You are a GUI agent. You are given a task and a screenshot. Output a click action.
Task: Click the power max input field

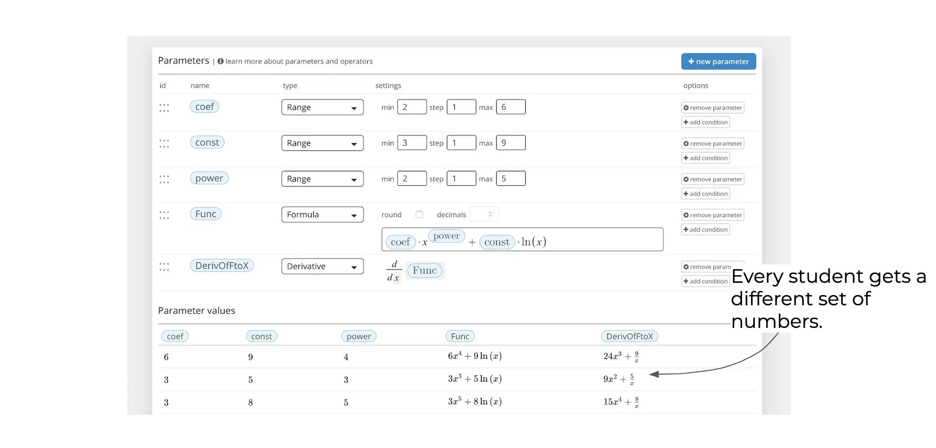coord(511,178)
